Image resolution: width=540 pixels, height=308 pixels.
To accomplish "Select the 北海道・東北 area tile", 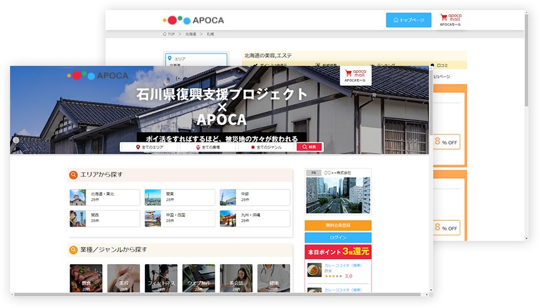I will pos(105,197).
